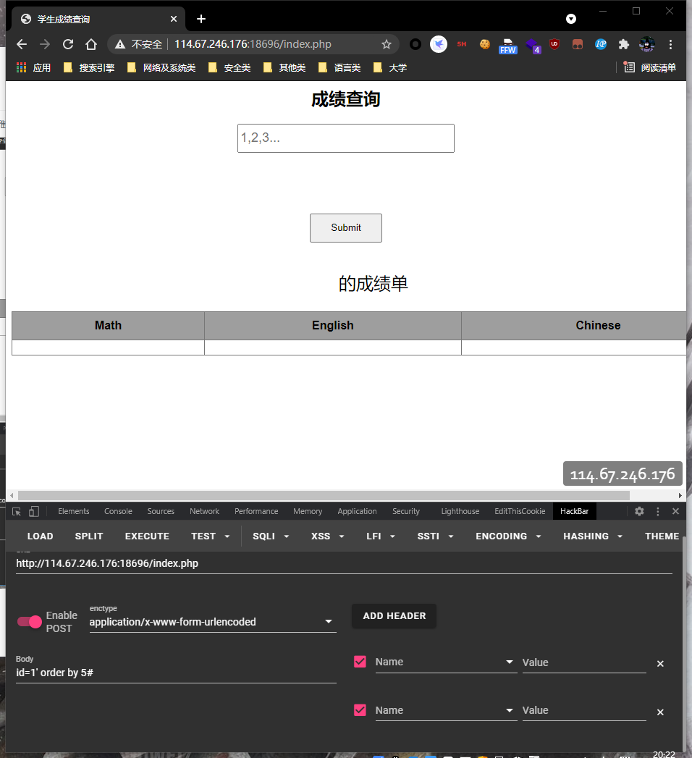Switch to the Console tab
Viewport: 692px width, 758px height.
(118, 511)
